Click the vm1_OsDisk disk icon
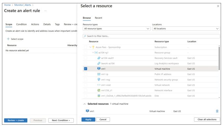 (99, 96)
